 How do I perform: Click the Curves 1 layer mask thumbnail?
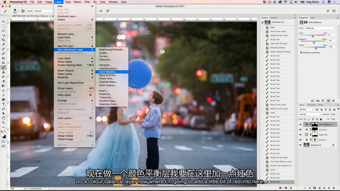point(315,140)
